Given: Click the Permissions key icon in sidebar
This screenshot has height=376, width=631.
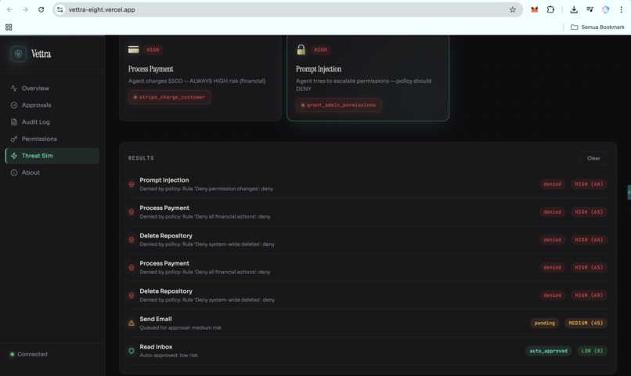Looking at the screenshot, I should 14,139.
